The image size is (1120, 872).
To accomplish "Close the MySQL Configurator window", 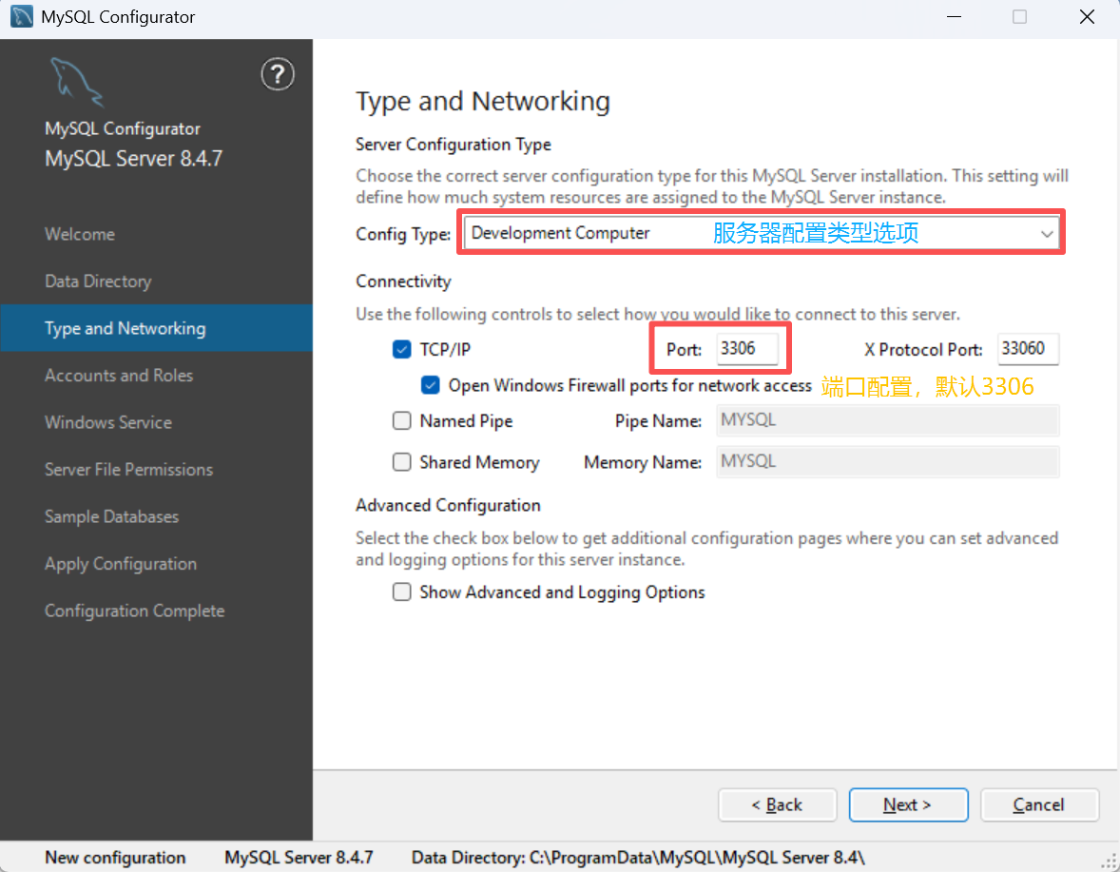I will 1087,16.
